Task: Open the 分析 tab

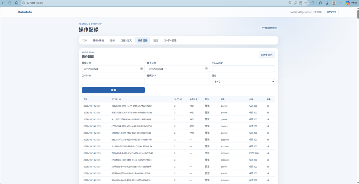Action: (x=112, y=41)
